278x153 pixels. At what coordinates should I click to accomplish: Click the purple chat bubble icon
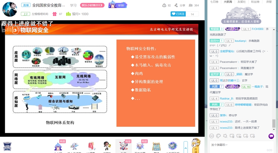tap(271, 136)
